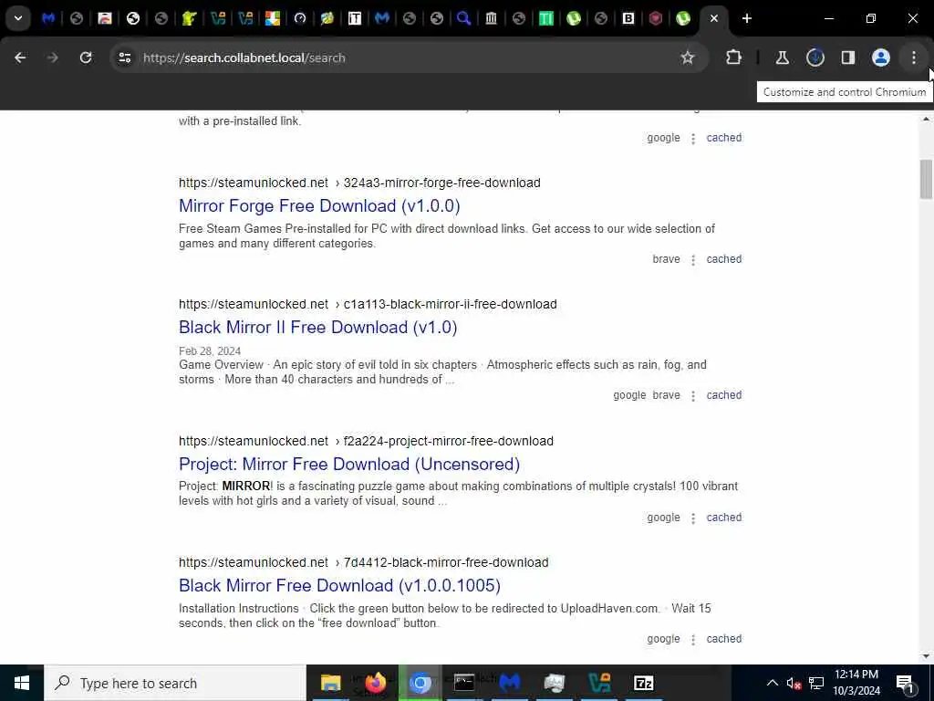The height and width of the screenshot is (701, 934).
Task: Open Mirror Forge Free Download result
Action: tap(319, 205)
